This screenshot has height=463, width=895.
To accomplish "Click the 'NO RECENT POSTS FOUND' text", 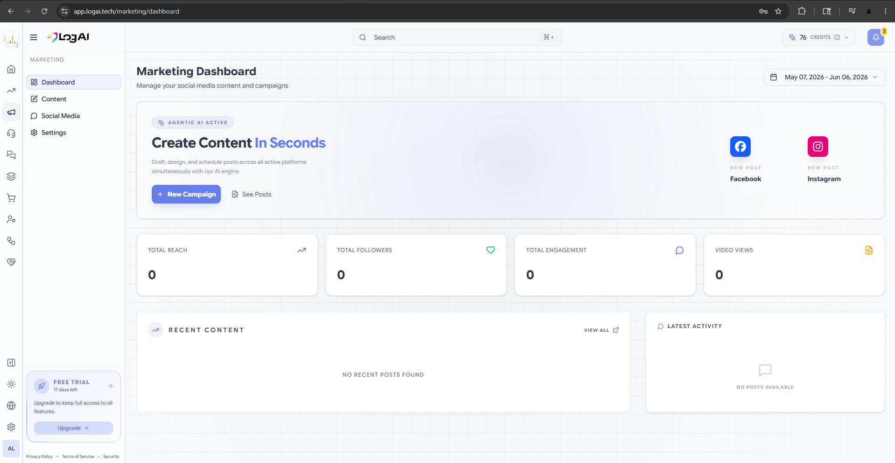I will coord(383,375).
